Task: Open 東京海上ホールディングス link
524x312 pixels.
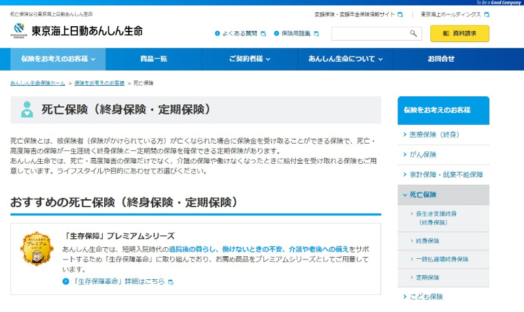Action: click(x=451, y=14)
